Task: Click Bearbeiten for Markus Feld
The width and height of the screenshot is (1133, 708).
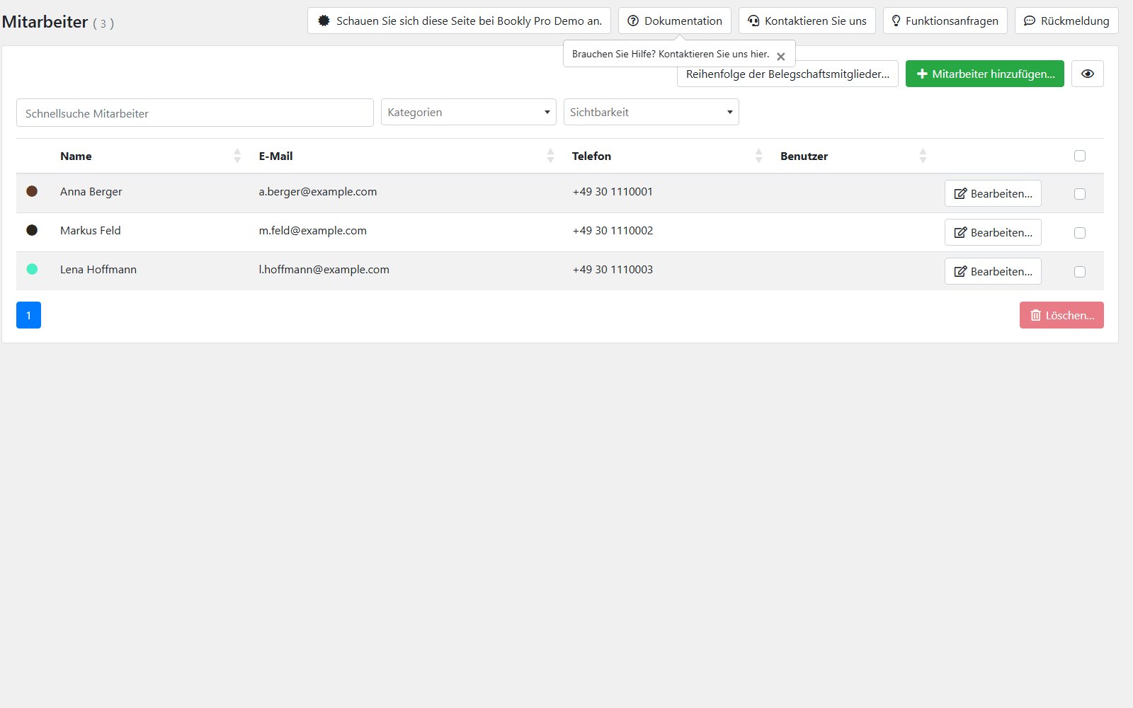Action: (x=993, y=232)
